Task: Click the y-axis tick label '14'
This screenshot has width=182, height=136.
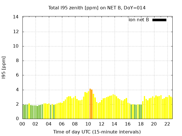Action: (x=16, y=17)
